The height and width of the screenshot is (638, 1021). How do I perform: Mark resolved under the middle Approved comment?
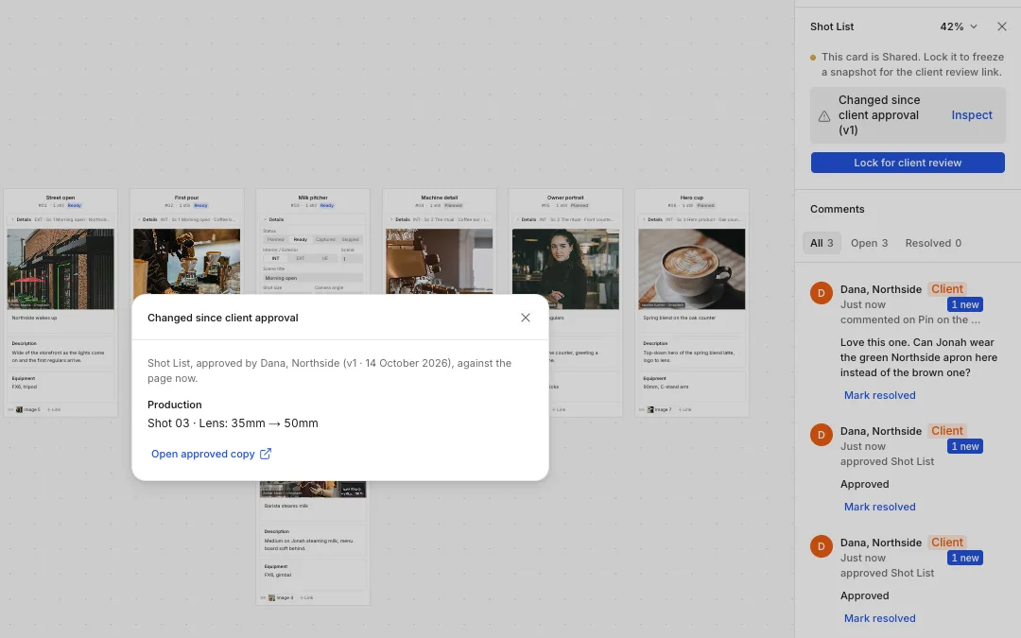tap(880, 507)
